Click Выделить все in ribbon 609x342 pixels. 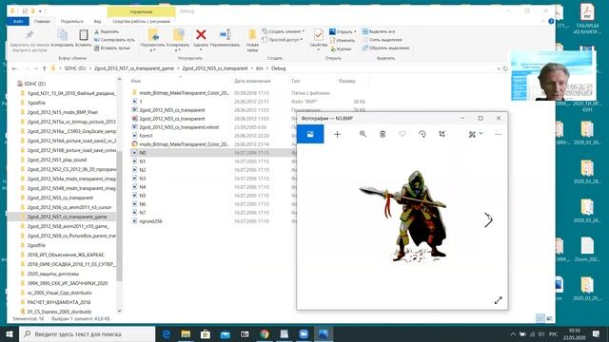pos(379,31)
